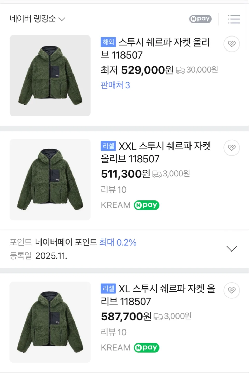Viewport: 249px width, 373px height.
Task: Switch to list view layout icon
Action: pos(234,19)
